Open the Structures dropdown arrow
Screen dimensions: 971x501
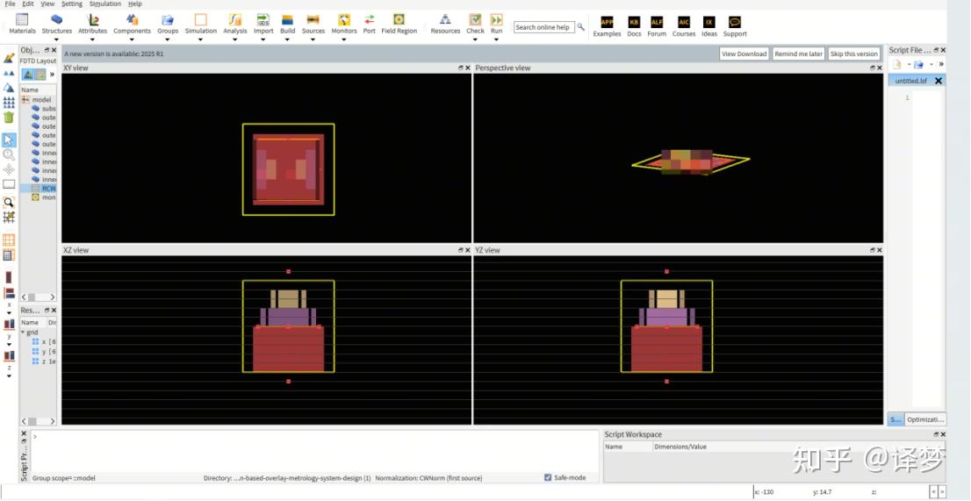pos(57,40)
